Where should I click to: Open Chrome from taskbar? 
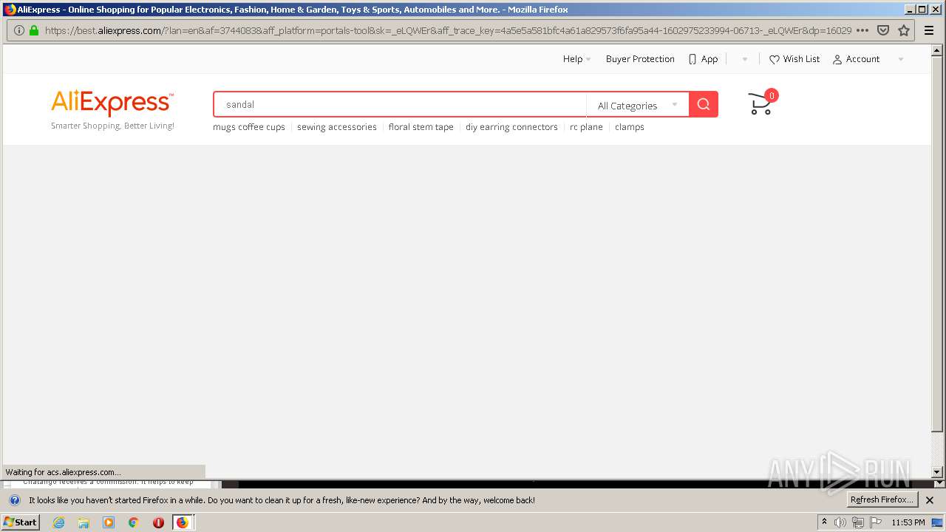[x=134, y=522]
